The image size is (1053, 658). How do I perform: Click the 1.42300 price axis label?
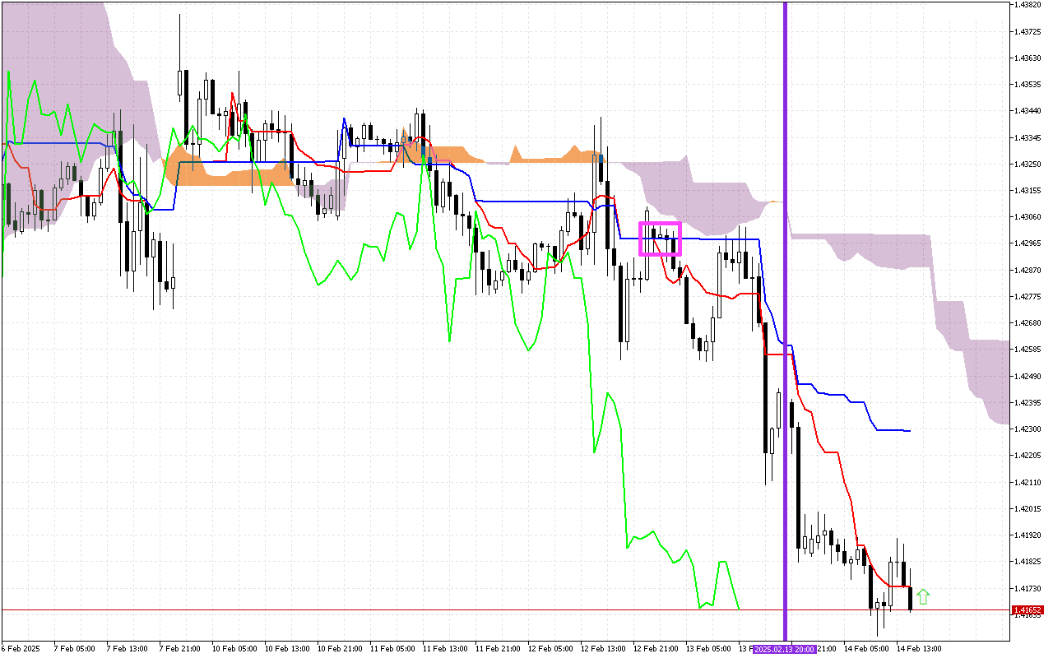1028,429
